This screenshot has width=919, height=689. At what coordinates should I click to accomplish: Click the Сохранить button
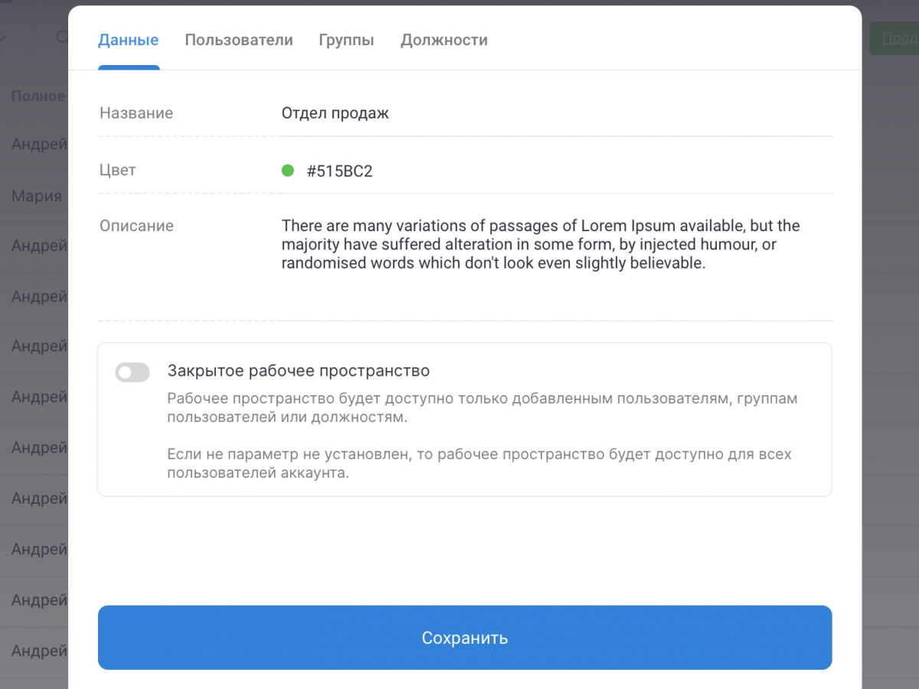pyautogui.click(x=465, y=638)
